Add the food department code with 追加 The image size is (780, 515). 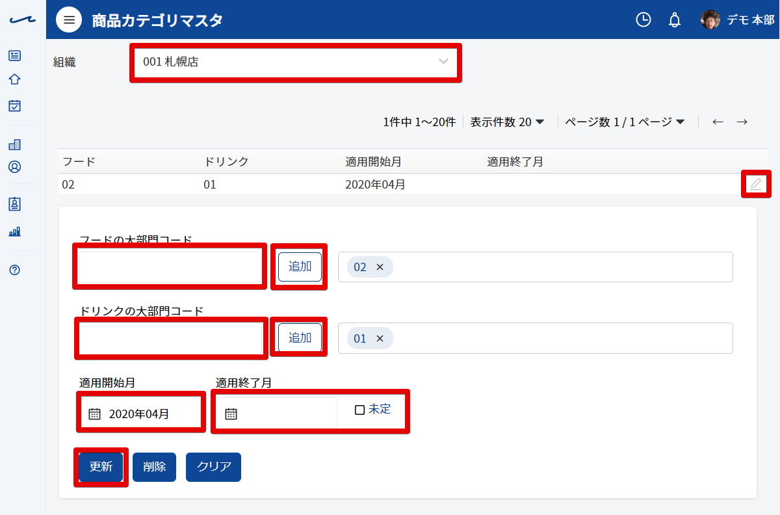coord(300,267)
